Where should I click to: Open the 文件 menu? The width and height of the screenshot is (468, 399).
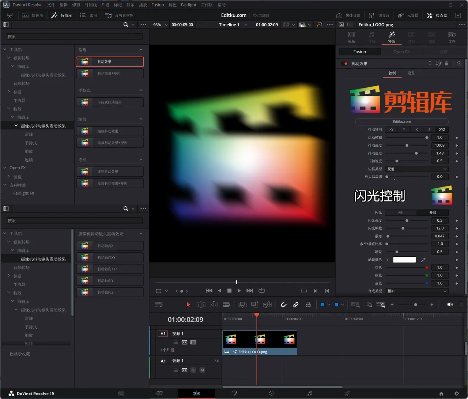pyautogui.click(x=51, y=5)
